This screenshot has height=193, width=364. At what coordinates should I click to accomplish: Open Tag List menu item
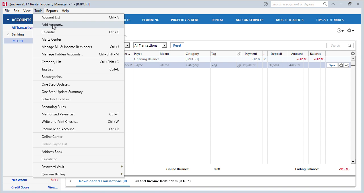(x=78, y=69)
